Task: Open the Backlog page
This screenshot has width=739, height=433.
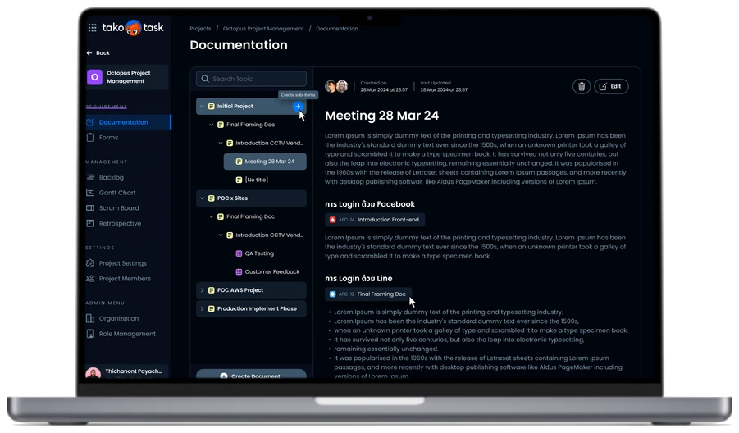Action: [112, 178]
